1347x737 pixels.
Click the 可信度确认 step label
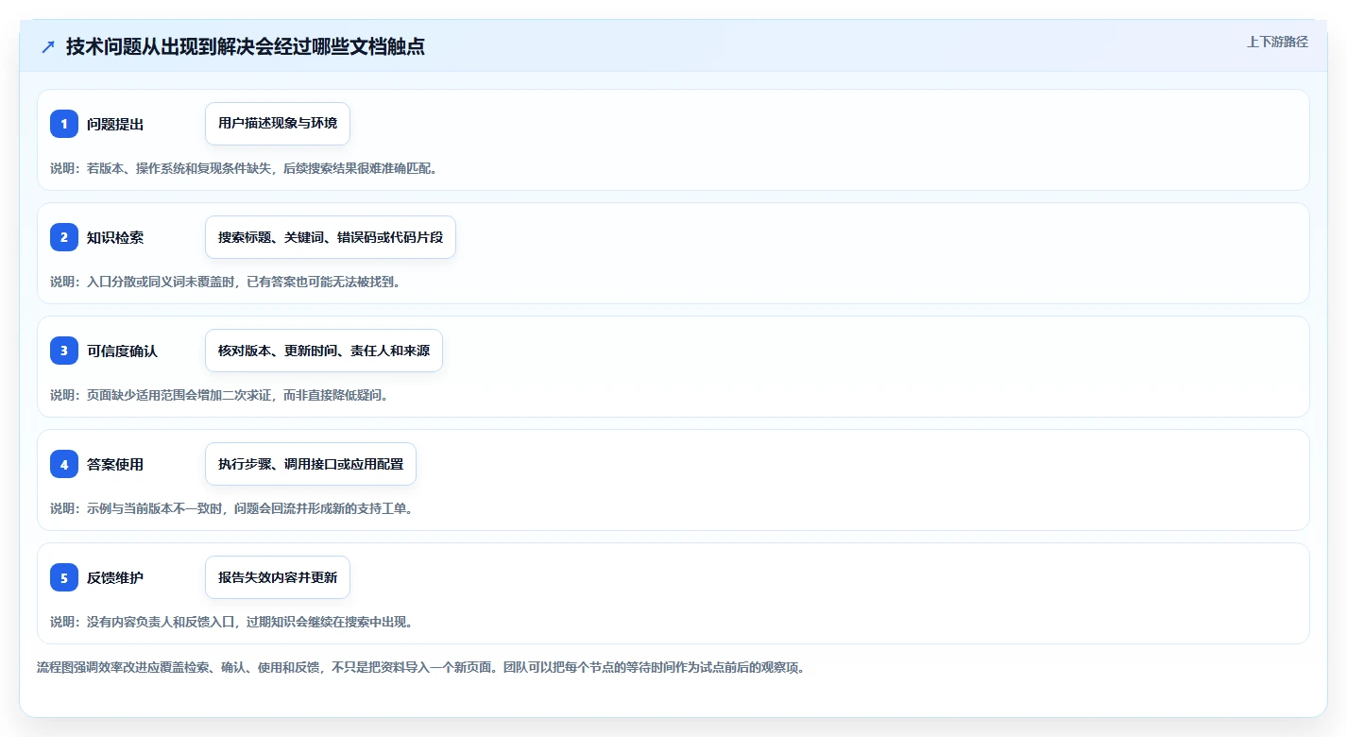pos(122,351)
